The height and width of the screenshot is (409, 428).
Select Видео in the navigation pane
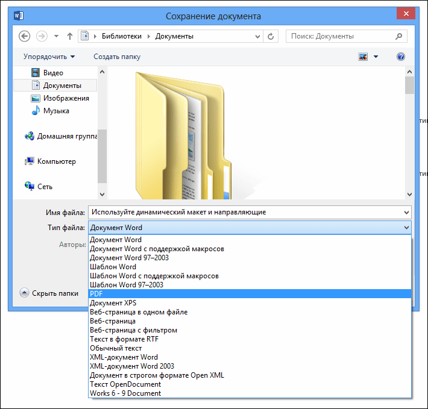(53, 73)
